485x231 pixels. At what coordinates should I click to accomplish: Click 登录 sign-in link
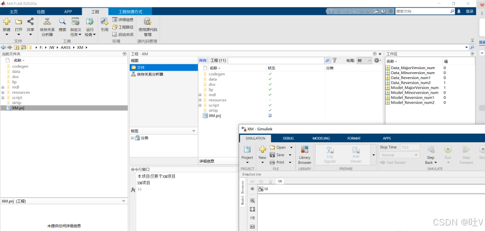tap(469, 11)
